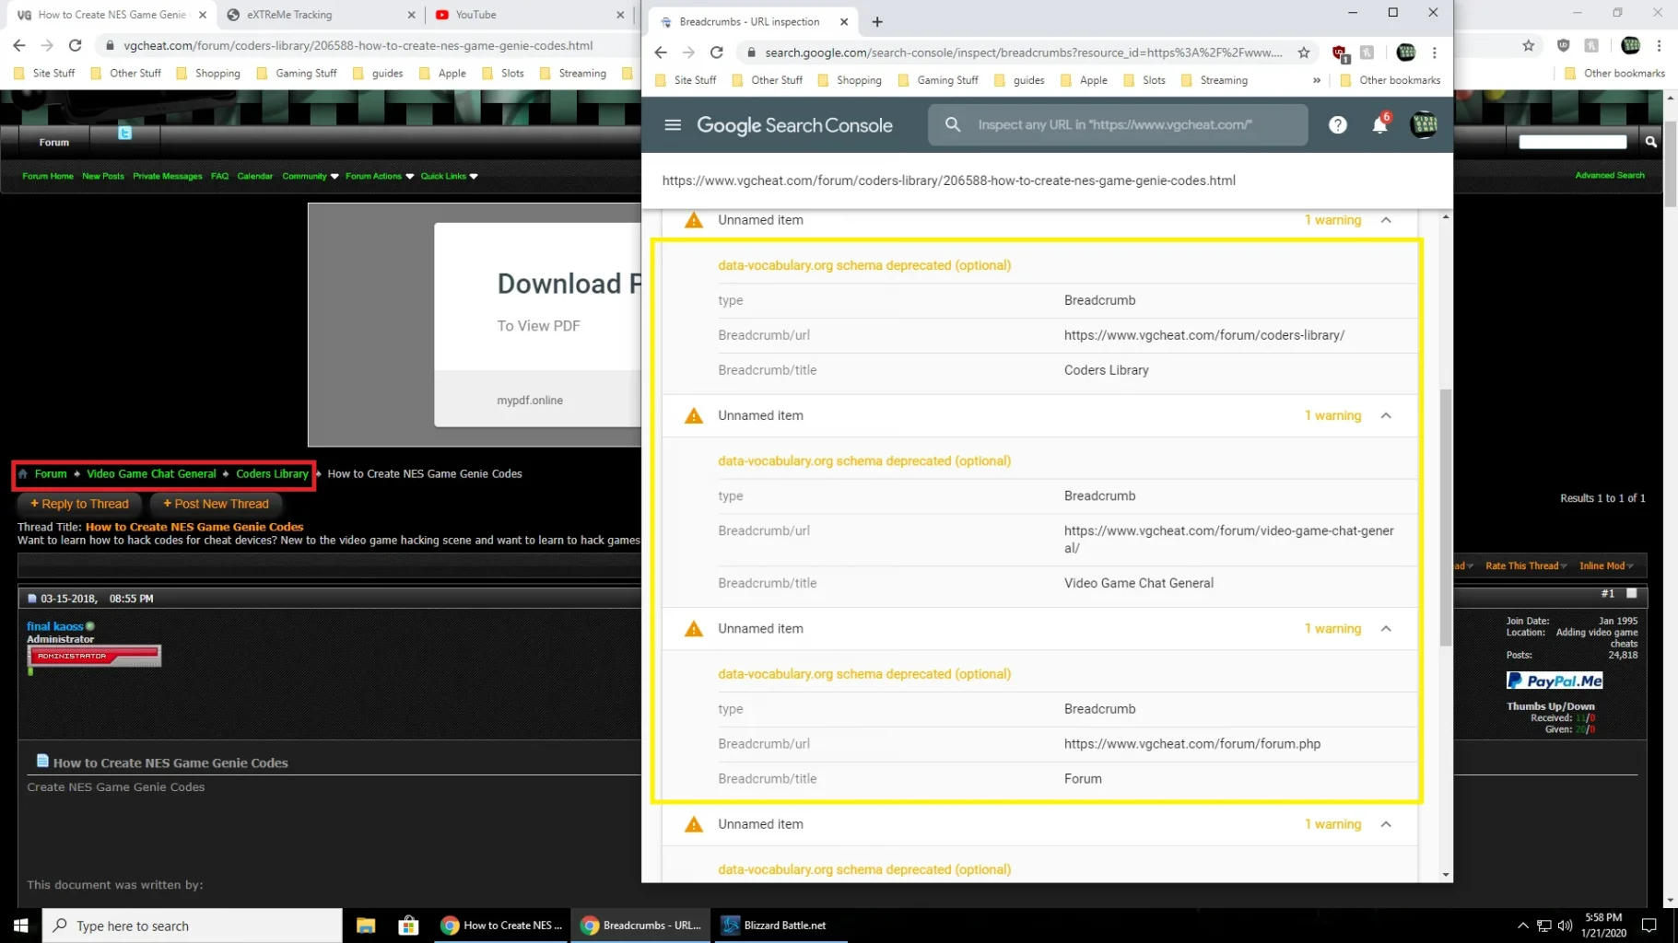
Task: Open Blizzard Battle.net from taskbar
Action: pyautogui.click(x=781, y=926)
